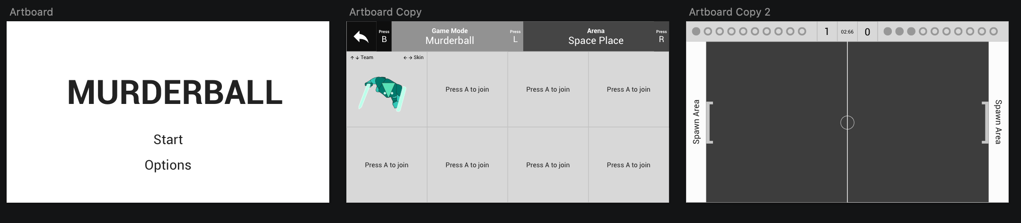
Task: Click the Press R hint beside Space Place
Action: [661, 37]
